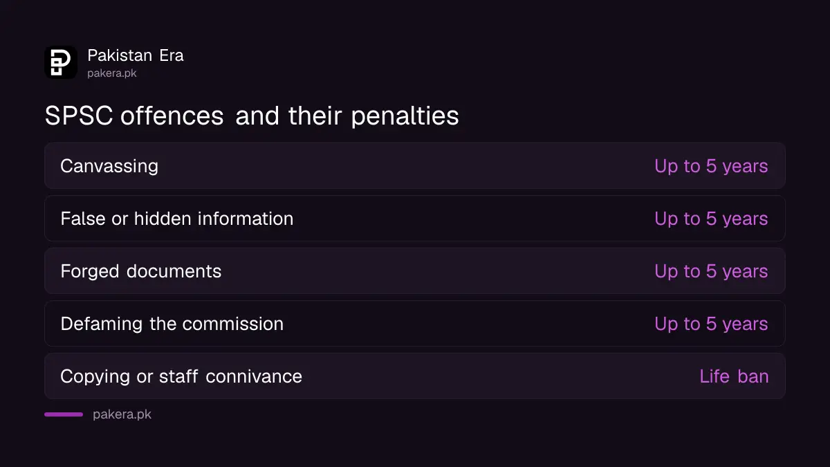Click the footer pakera.pk link
The width and height of the screenshot is (830, 467).
(122, 414)
